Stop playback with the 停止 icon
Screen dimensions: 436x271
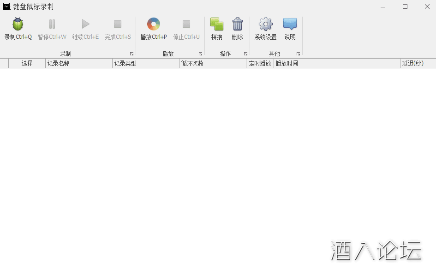186,24
